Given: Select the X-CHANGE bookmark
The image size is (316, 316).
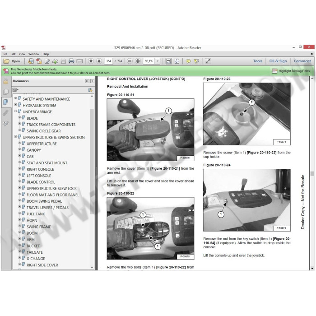Looking at the screenshot, I should 36,259.
